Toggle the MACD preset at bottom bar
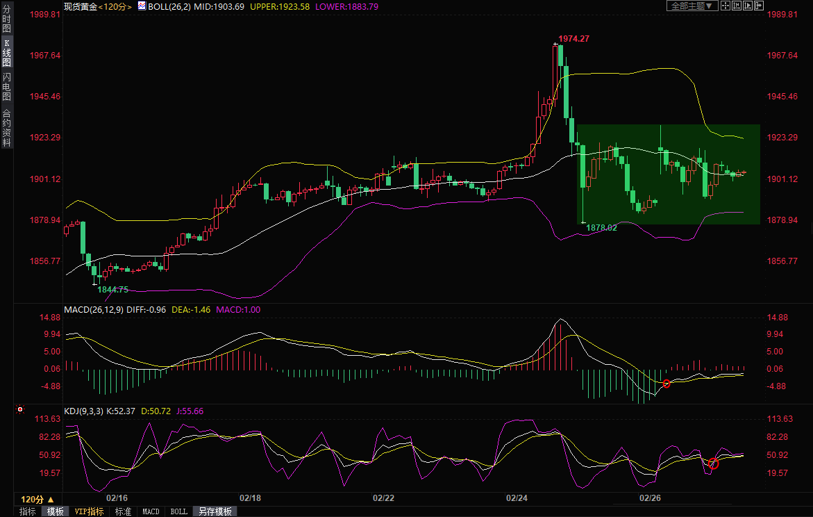Viewport: 813px width, 517px height. coord(151,511)
